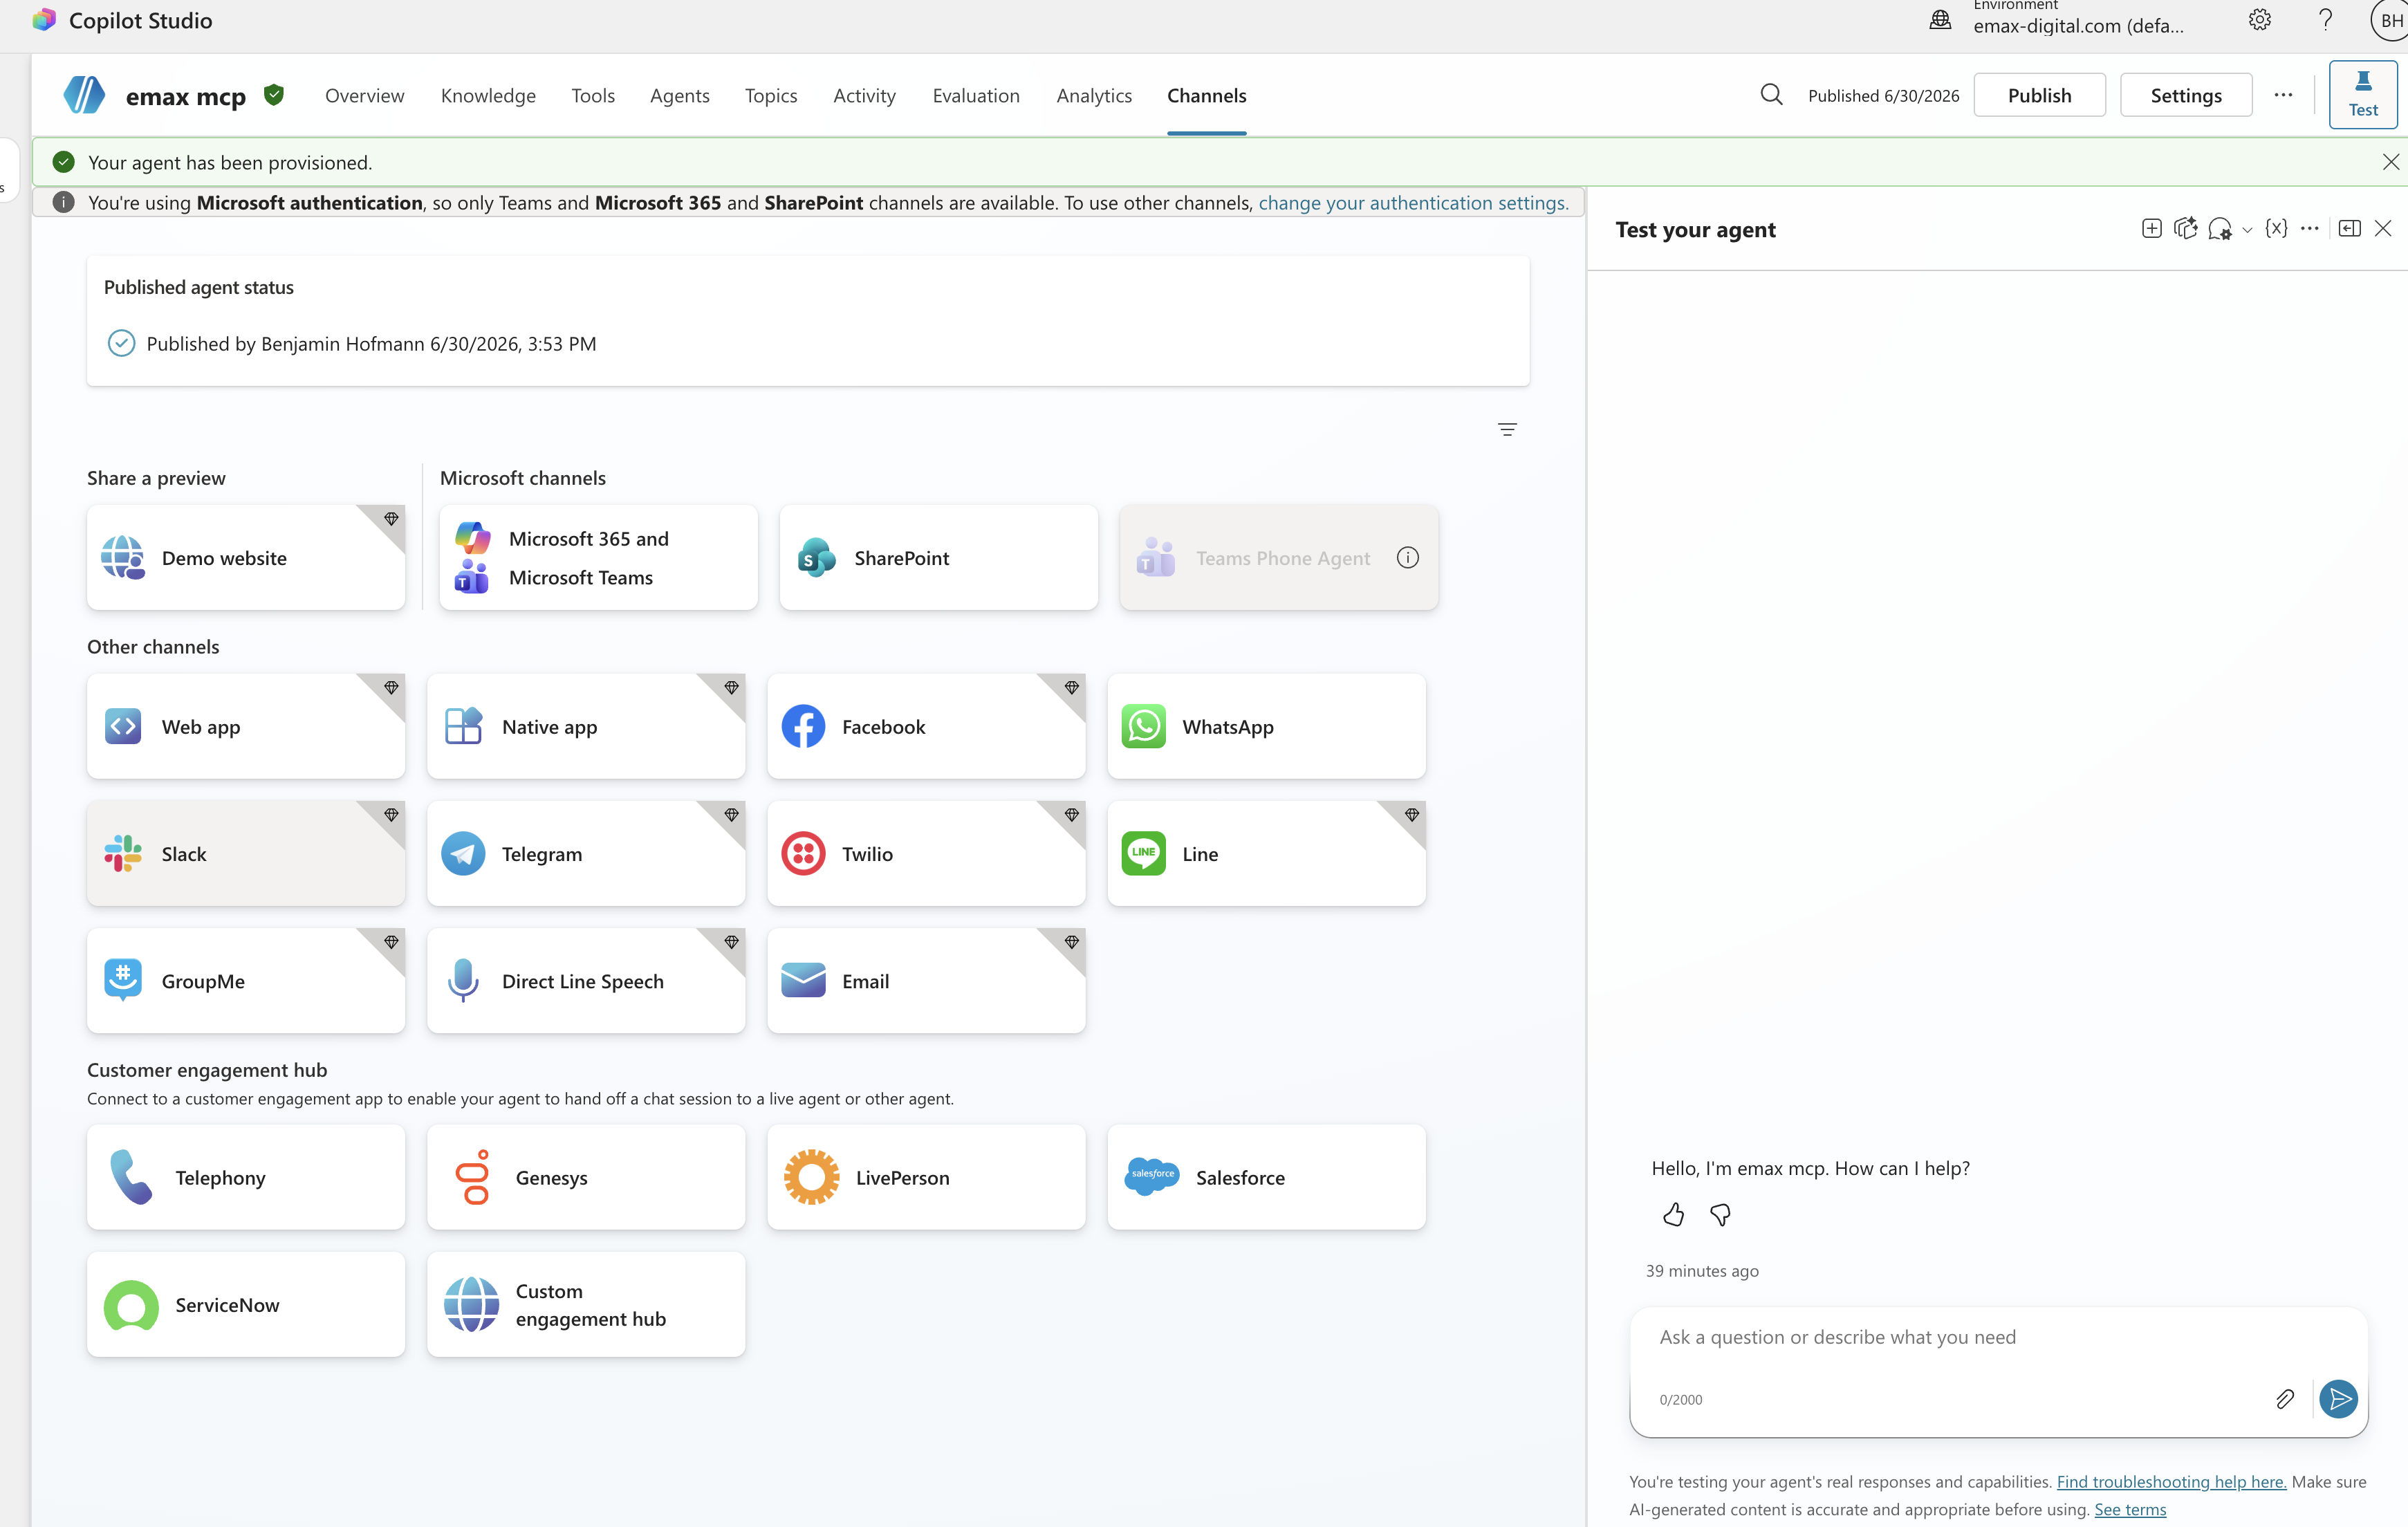Dock the test panel using the panel arrow icon

point(2350,229)
